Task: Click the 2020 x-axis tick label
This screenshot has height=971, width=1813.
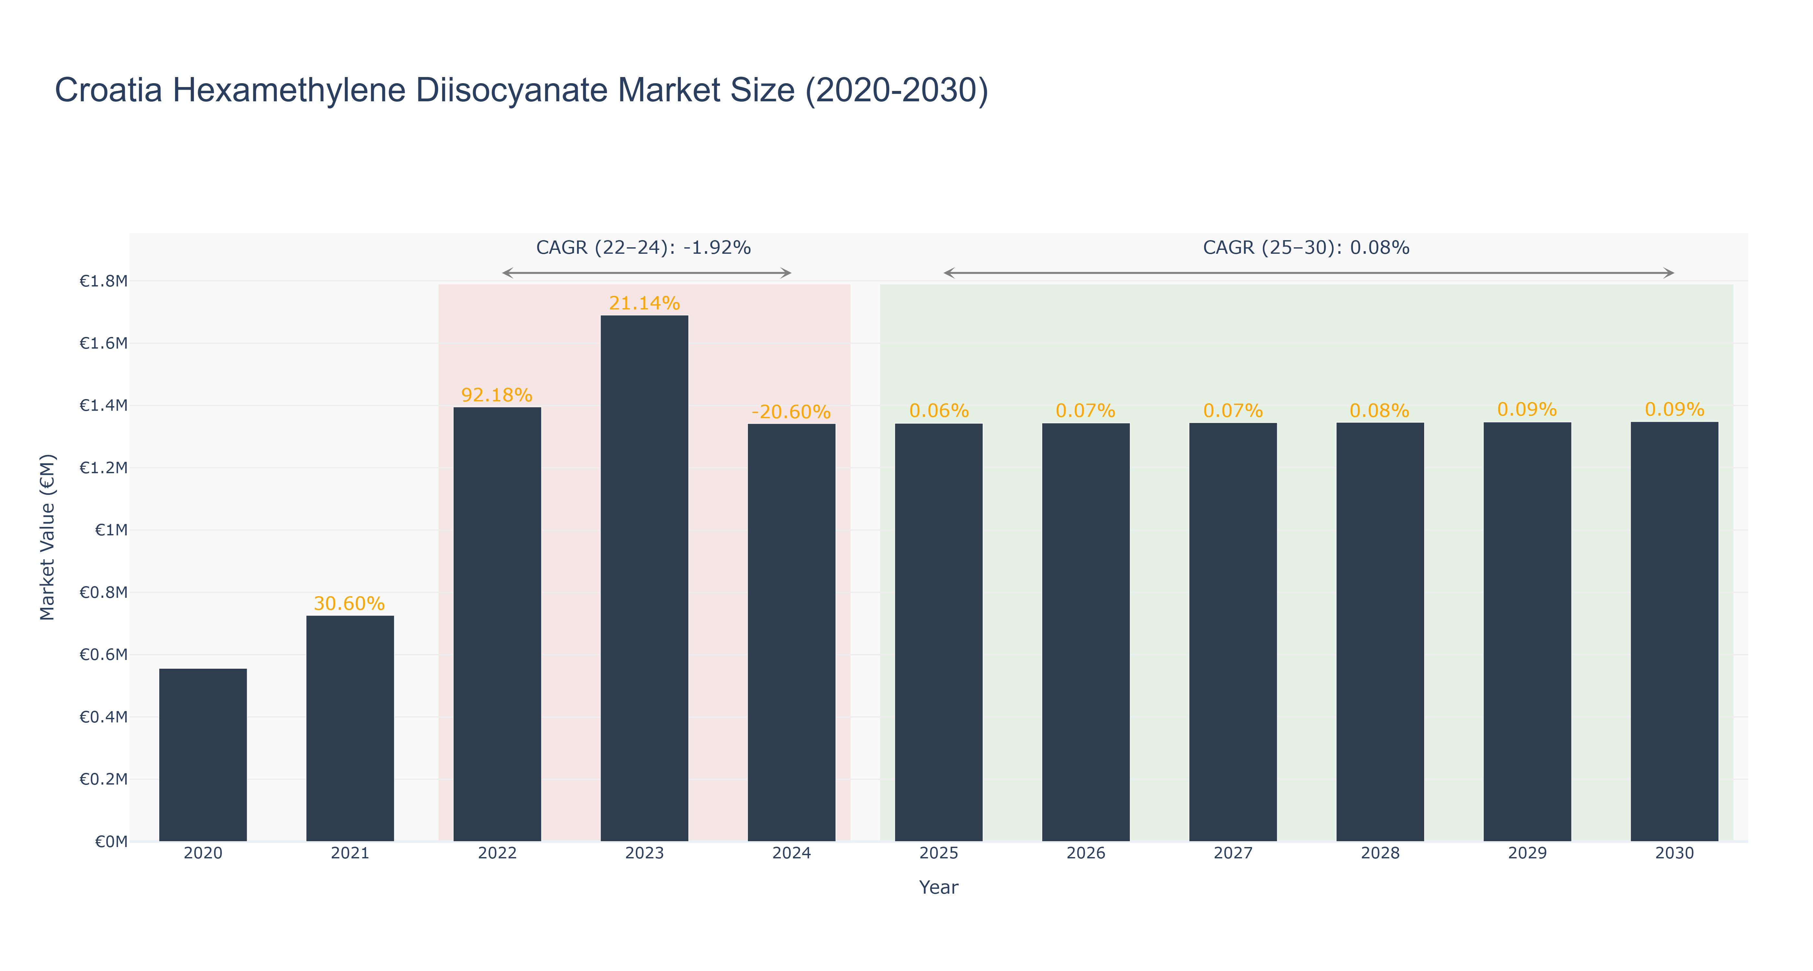Action: 203,854
